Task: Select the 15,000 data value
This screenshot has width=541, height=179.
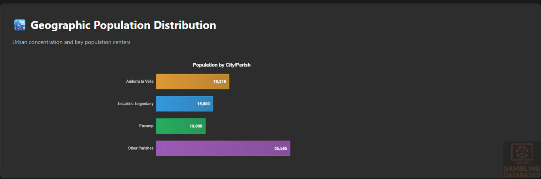Action: click(203, 104)
